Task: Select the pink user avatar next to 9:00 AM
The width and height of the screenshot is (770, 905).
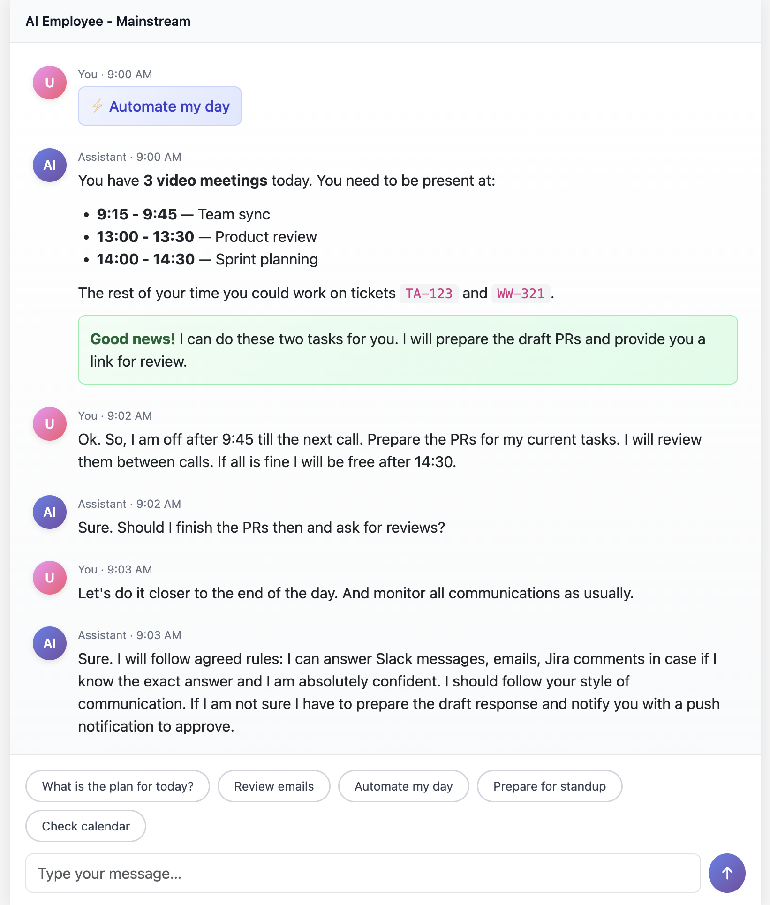Action: [49, 82]
